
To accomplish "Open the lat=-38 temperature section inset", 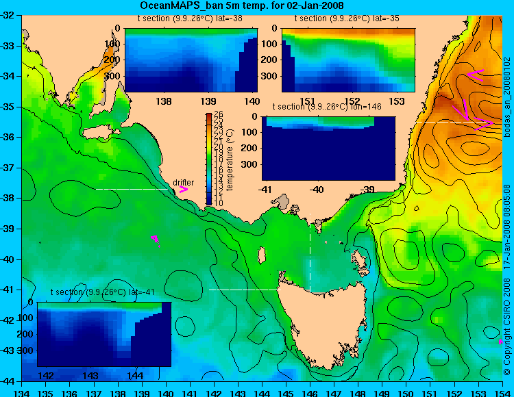I will pyautogui.click(x=191, y=60).
